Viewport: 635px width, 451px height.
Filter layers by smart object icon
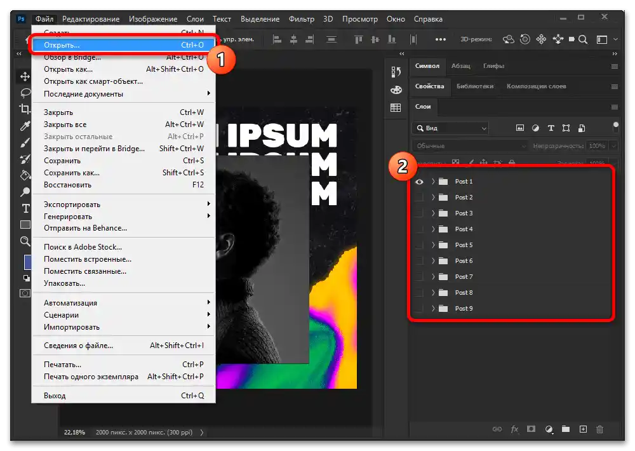pos(582,128)
